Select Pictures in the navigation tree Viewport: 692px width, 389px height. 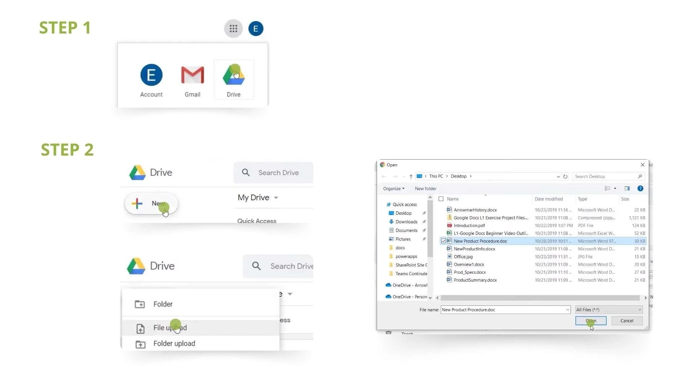tap(403, 239)
